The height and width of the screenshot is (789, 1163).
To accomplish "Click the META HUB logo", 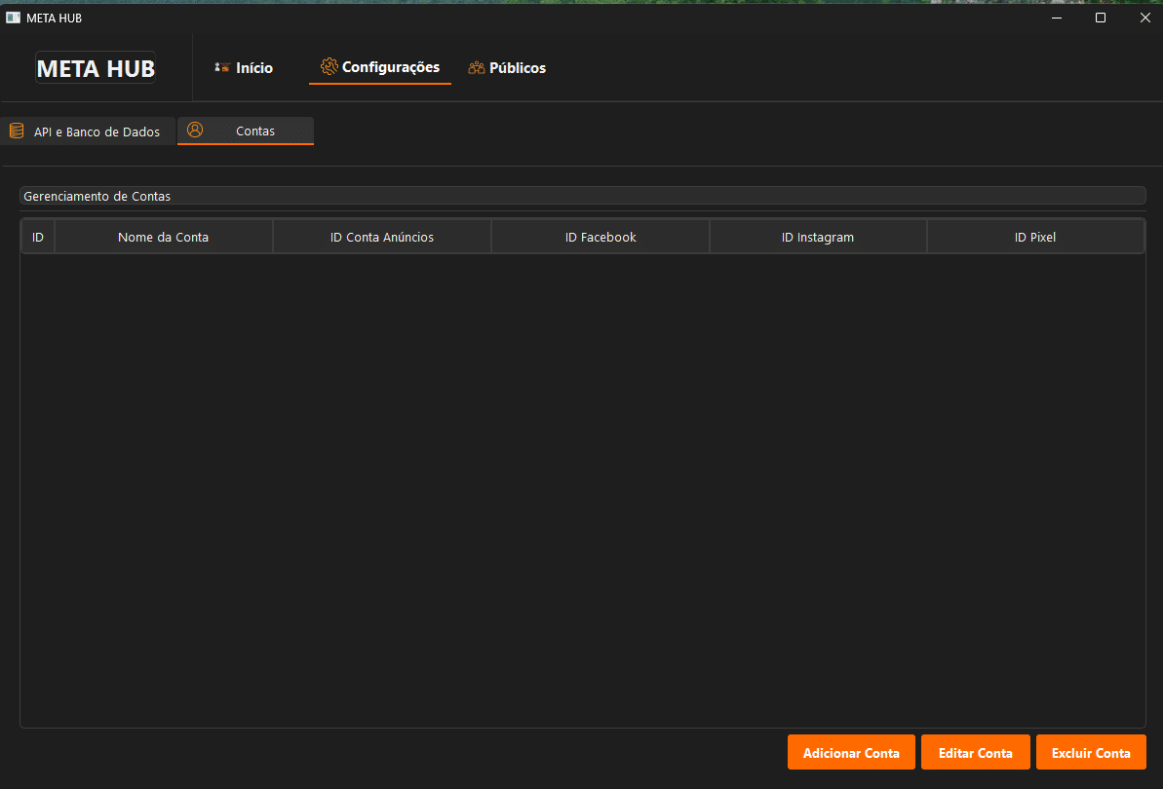I will [96, 68].
